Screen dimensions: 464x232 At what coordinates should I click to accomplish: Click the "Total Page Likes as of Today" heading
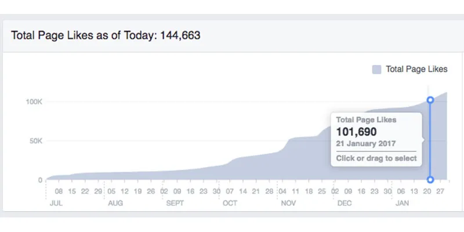[106, 35]
